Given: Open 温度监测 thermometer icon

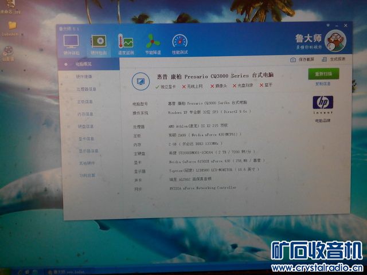Looking at the screenshot, I should pos(126,45).
